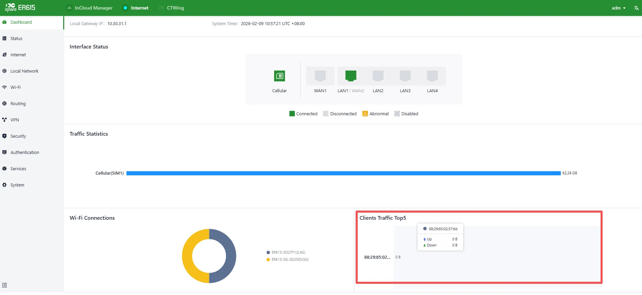Click the LAN2 port icon
642x295 pixels.
378,76
